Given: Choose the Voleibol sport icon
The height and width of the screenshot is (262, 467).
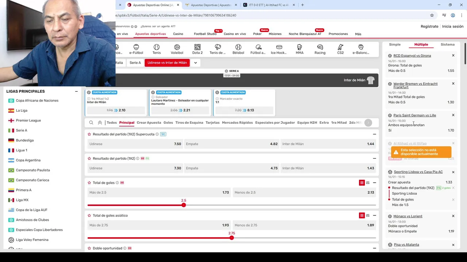Looking at the screenshot, I should (177, 49).
